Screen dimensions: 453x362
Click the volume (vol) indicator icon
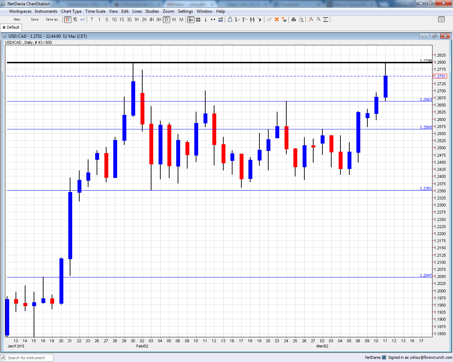coord(220,19)
